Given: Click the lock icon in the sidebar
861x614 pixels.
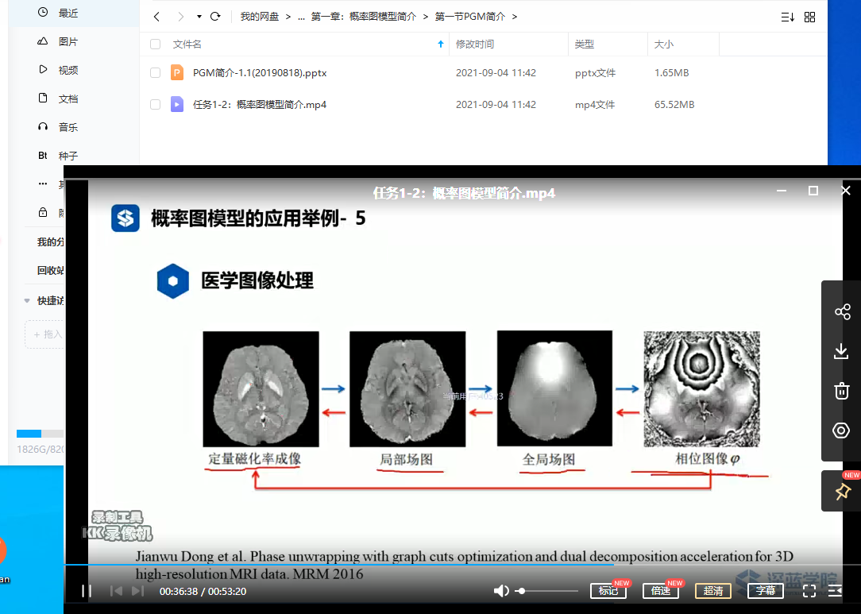Looking at the screenshot, I should point(43,212).
